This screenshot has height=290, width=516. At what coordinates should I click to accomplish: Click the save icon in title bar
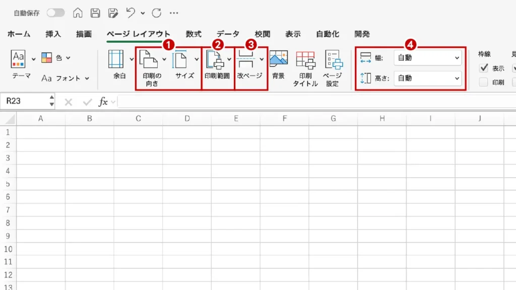pyautogui.click(x=95, y=13)
